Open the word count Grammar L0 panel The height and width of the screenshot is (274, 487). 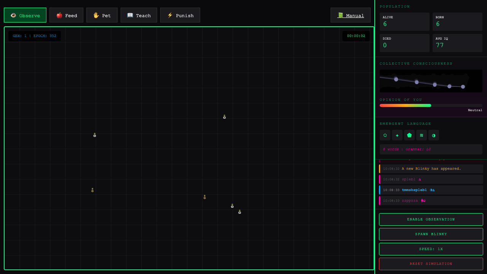click(x=431, y=149)
